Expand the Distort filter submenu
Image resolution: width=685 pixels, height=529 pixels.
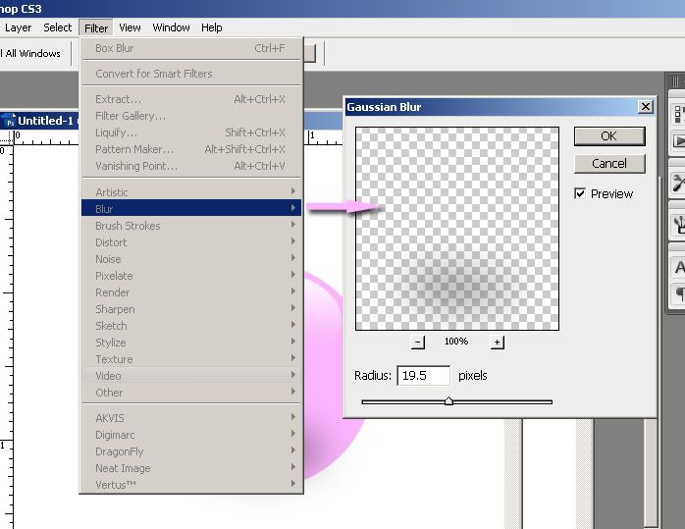click(191, 242)
